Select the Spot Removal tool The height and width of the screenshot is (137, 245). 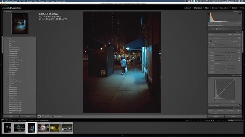pos(214,29)
